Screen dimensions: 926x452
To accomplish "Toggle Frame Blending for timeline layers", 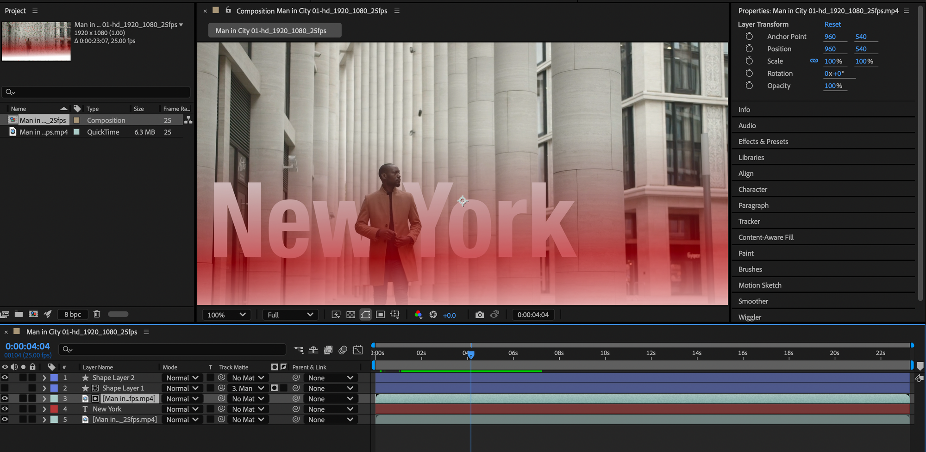I will (x=328, y=350).
